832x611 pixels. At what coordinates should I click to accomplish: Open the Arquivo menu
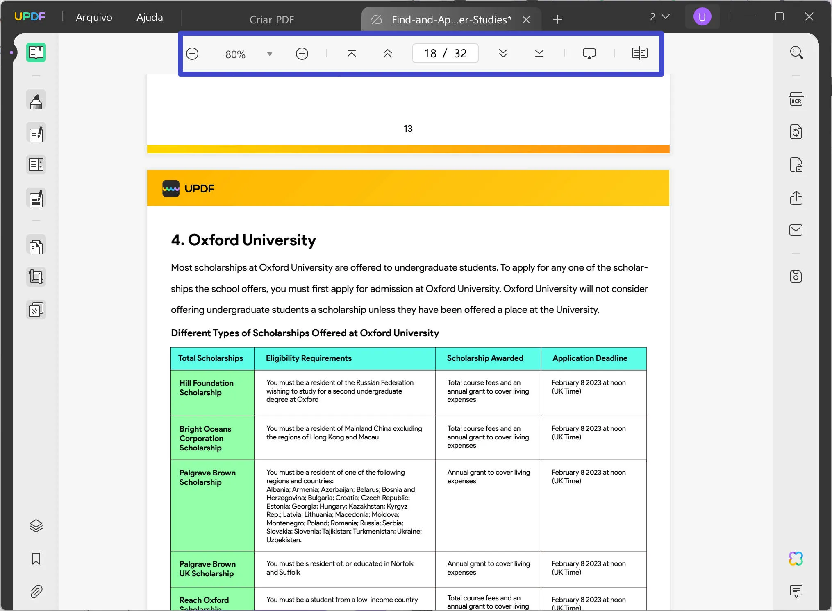(94, 17)
